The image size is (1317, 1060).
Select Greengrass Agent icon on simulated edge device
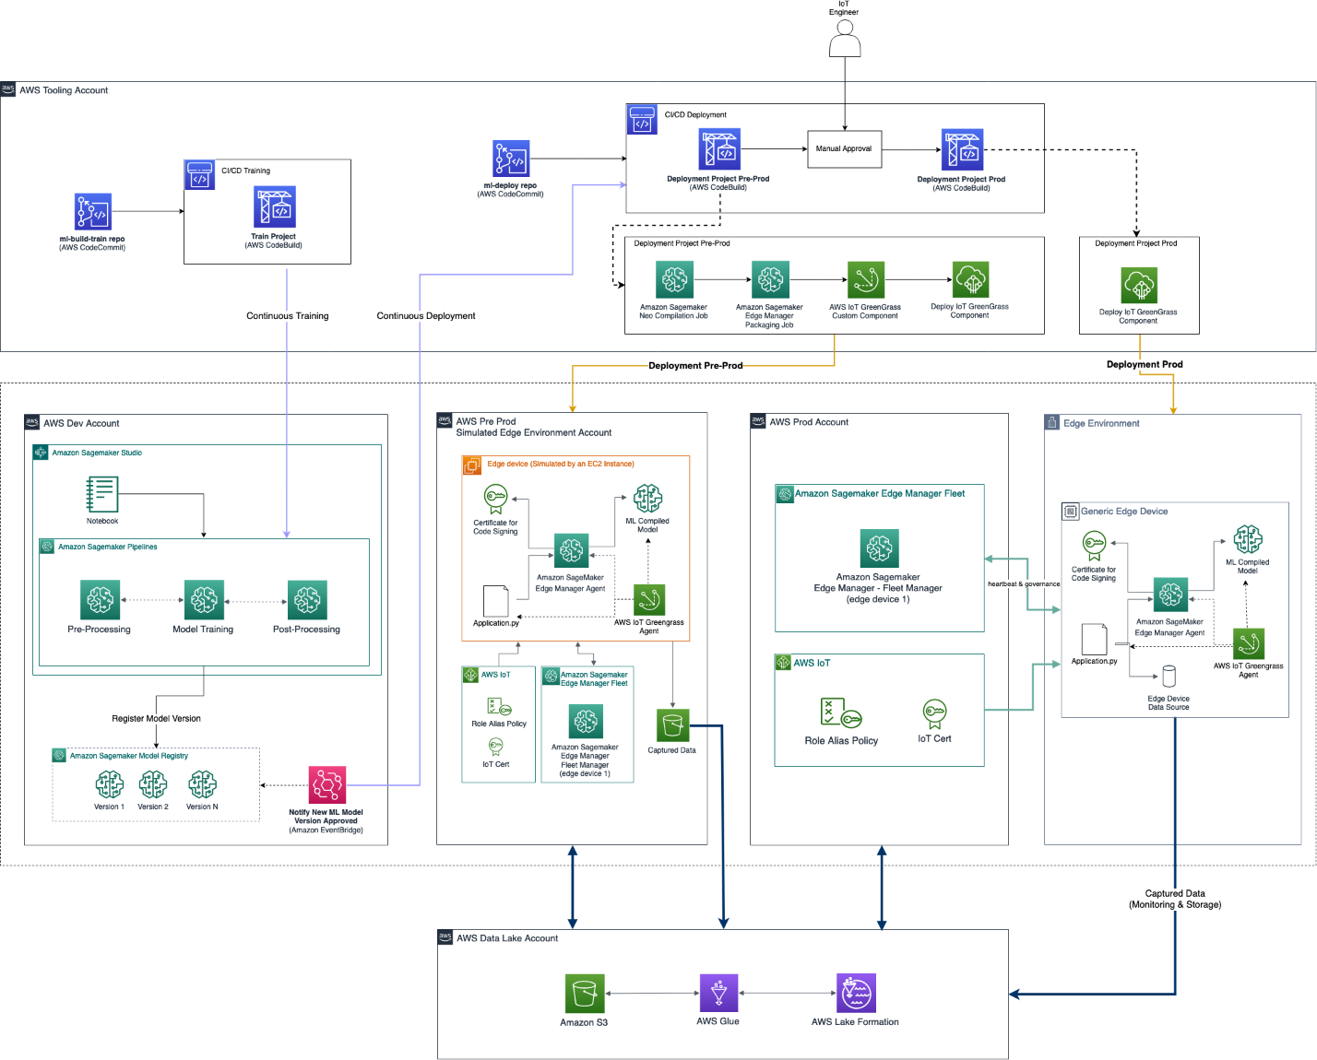(x=649, y=600)
